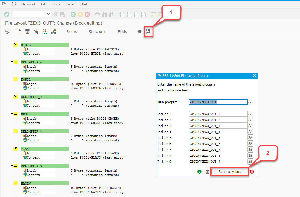Close the File Layout Program dialog
Screen dimensions: 300x197
(254, 75)
